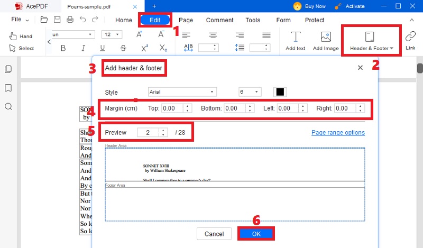Center align text
Screen dimensions: 423x248
(213, 35)
